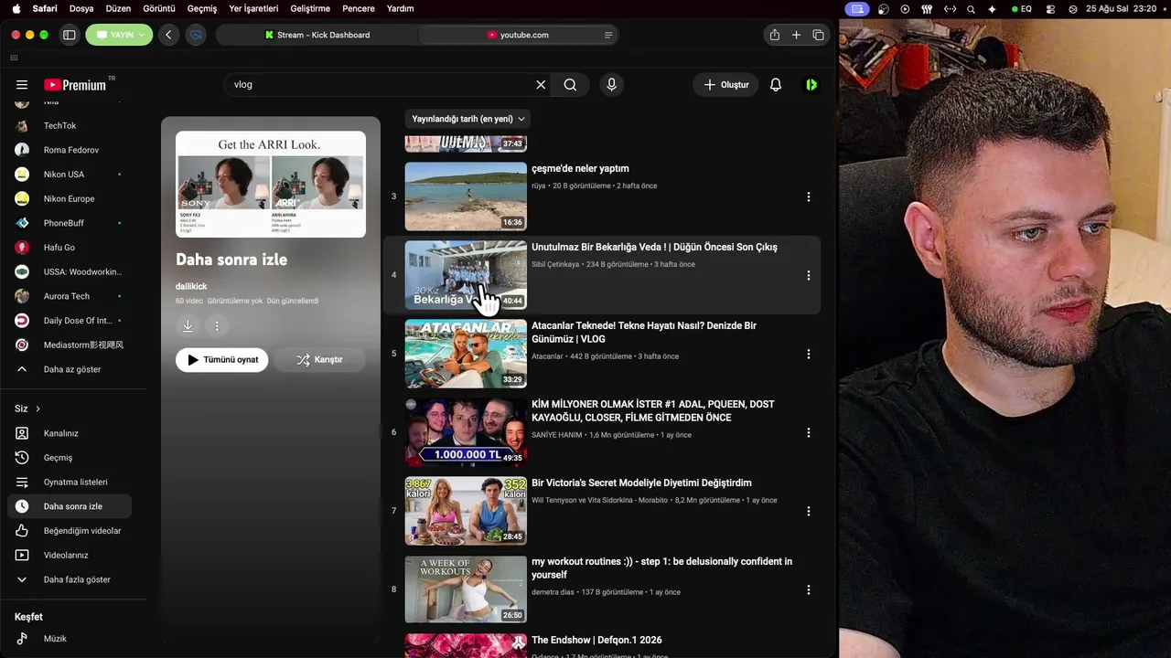This screenshot has height=658, width=1171.
Task: Add a new Safari tab with plus
Action: [x=796, y=35]
